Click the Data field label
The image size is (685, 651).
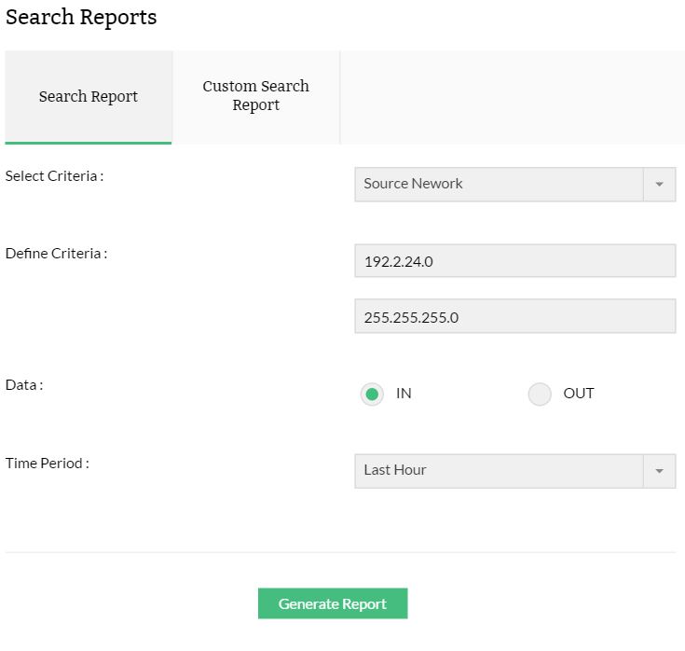click(x=24, y=384)
